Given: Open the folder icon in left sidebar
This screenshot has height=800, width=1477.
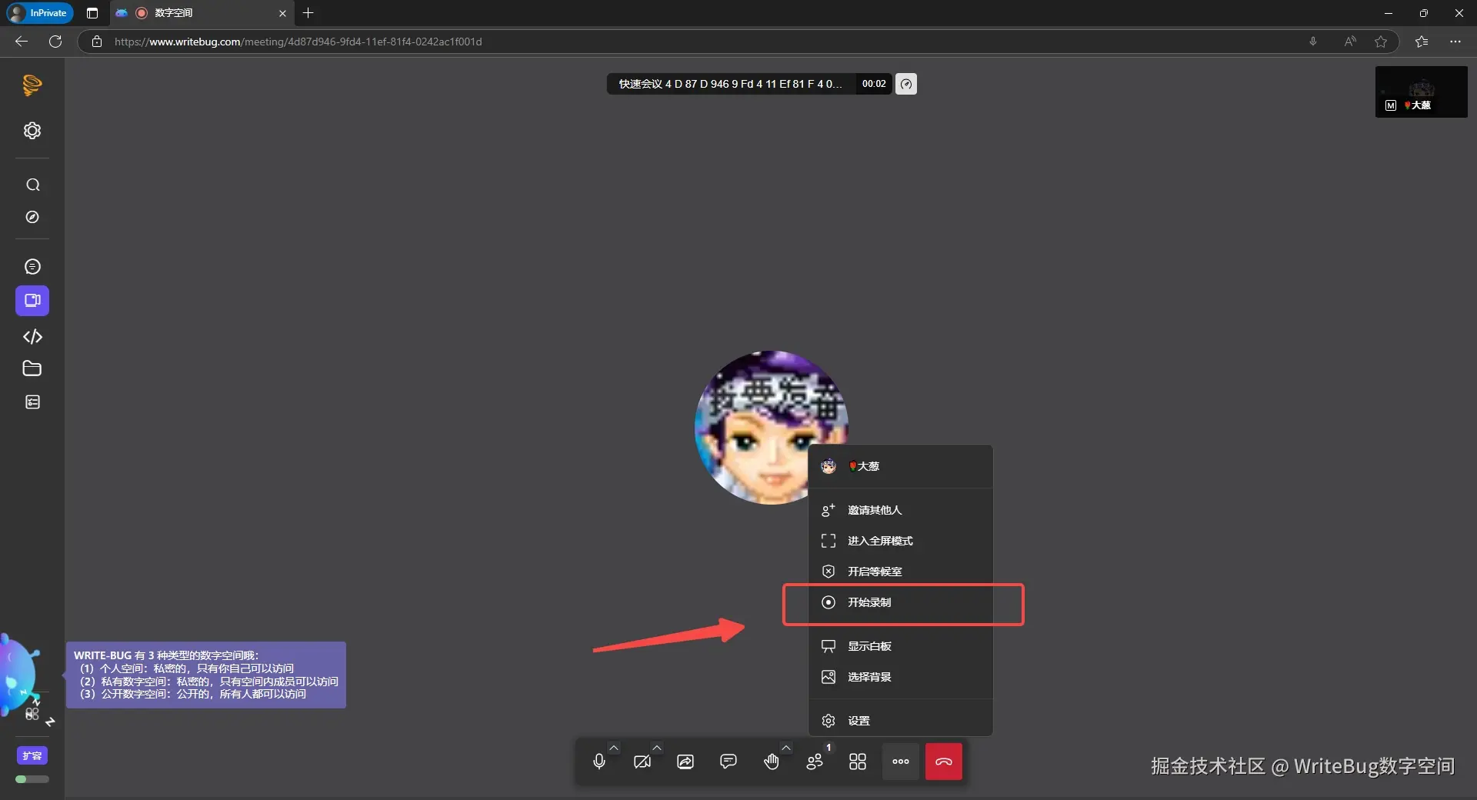Looking at the screenshot, I should 32,368.
